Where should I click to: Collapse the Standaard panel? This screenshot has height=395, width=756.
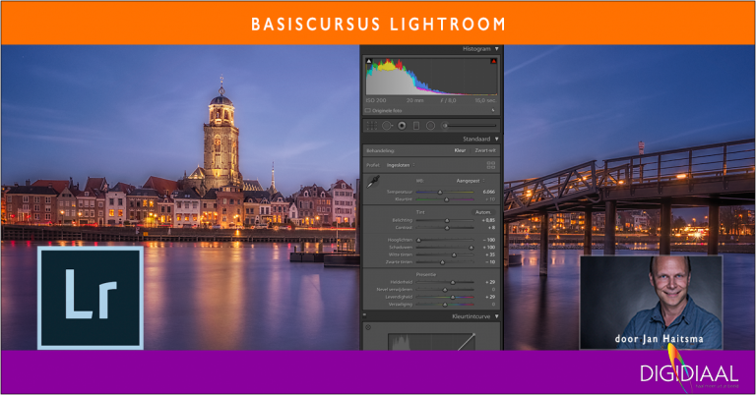pos(496,140)
